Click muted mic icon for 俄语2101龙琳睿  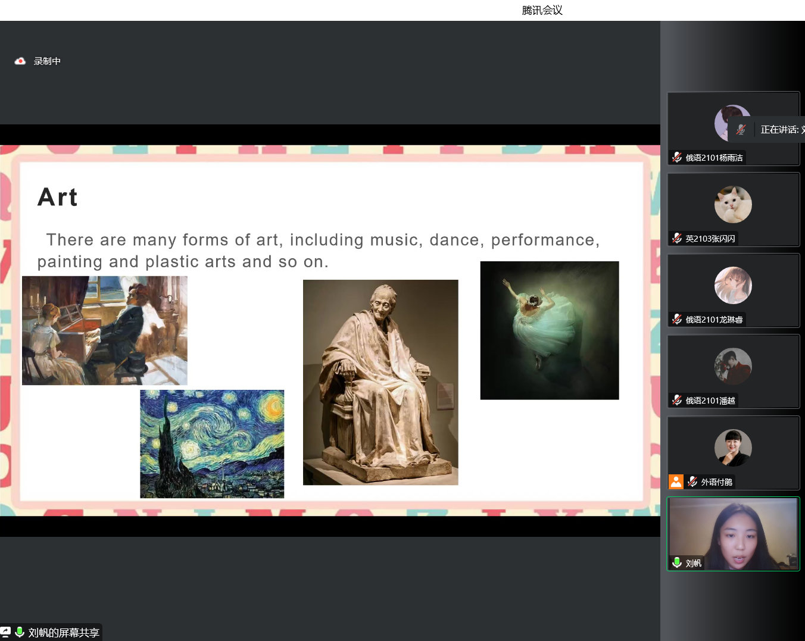[x=677, y=319]
